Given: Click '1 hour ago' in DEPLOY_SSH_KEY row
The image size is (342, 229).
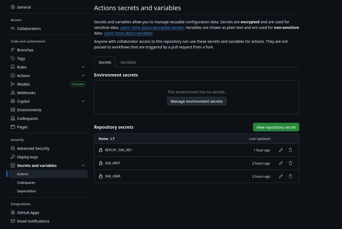Looking at the screenshot, I should pos(262,150).
